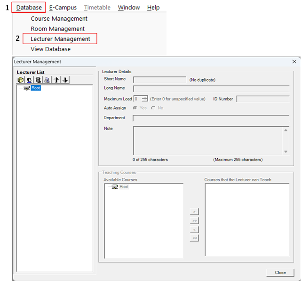The image size is (301, 282).
Task: Click the single left arrow (<) button
Action: click(194, 229)
